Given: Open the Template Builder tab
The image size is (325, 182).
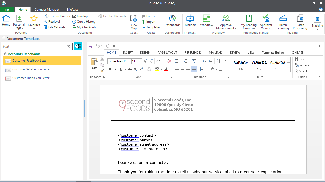Looking at the screenshot, I should [x=273, y=53].
